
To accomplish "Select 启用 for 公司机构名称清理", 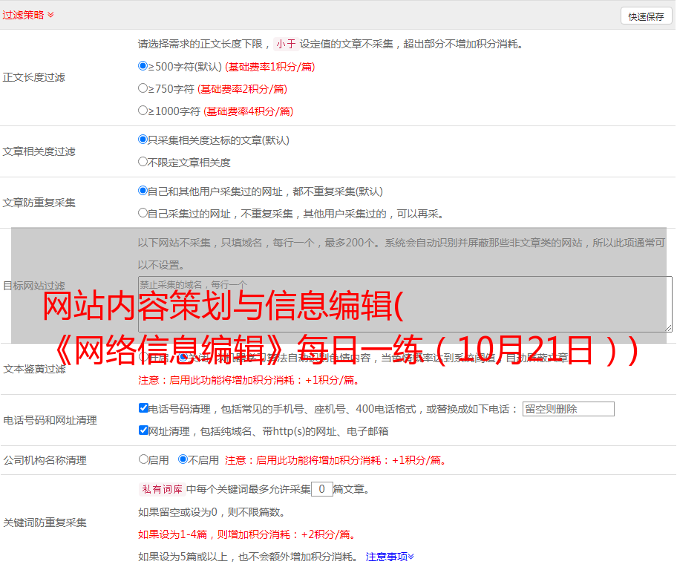I will coord(143,459).
